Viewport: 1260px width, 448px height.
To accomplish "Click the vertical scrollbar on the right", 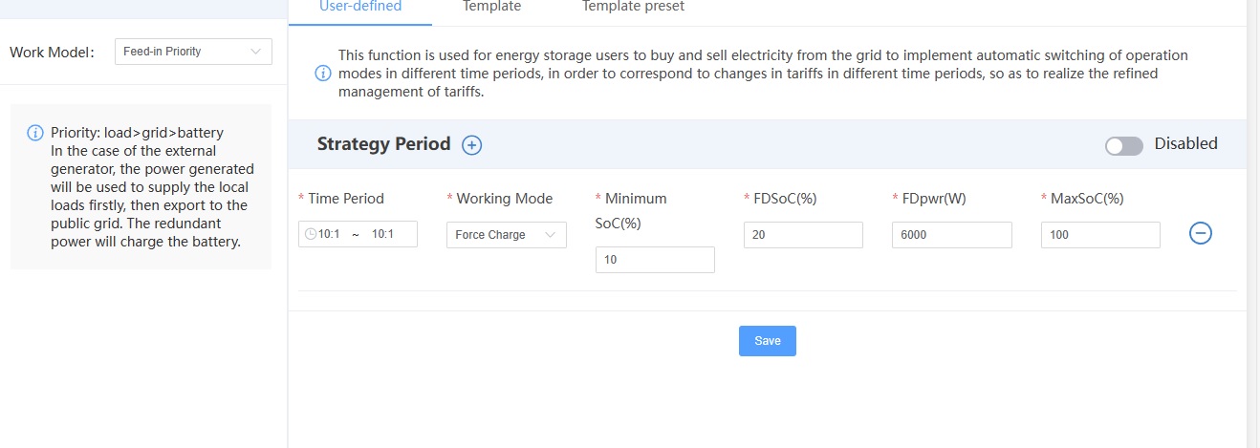I will 1253,224.
